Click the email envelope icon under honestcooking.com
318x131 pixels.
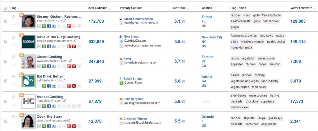tap(39, 106)
